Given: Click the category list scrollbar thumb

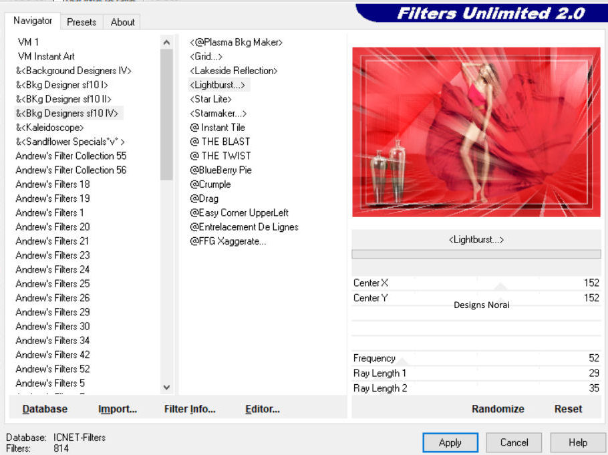Looking at the screenshot, I should (167, 114).
